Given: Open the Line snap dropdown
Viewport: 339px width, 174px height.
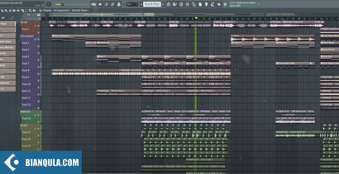Looking at the screenshot, I should [132, 4].
